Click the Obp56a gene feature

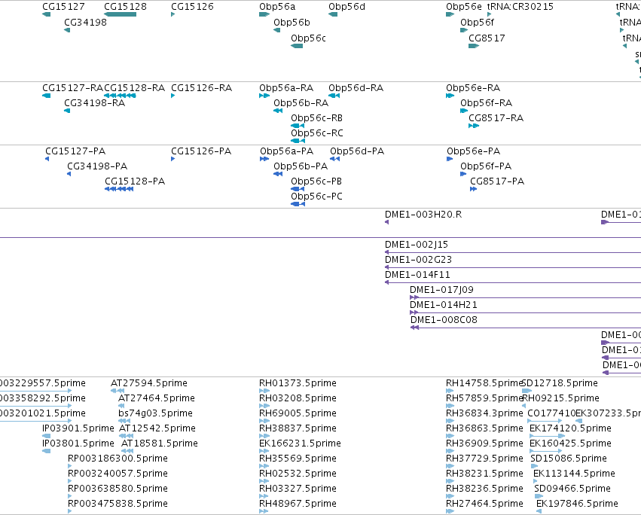pos(264,14)
